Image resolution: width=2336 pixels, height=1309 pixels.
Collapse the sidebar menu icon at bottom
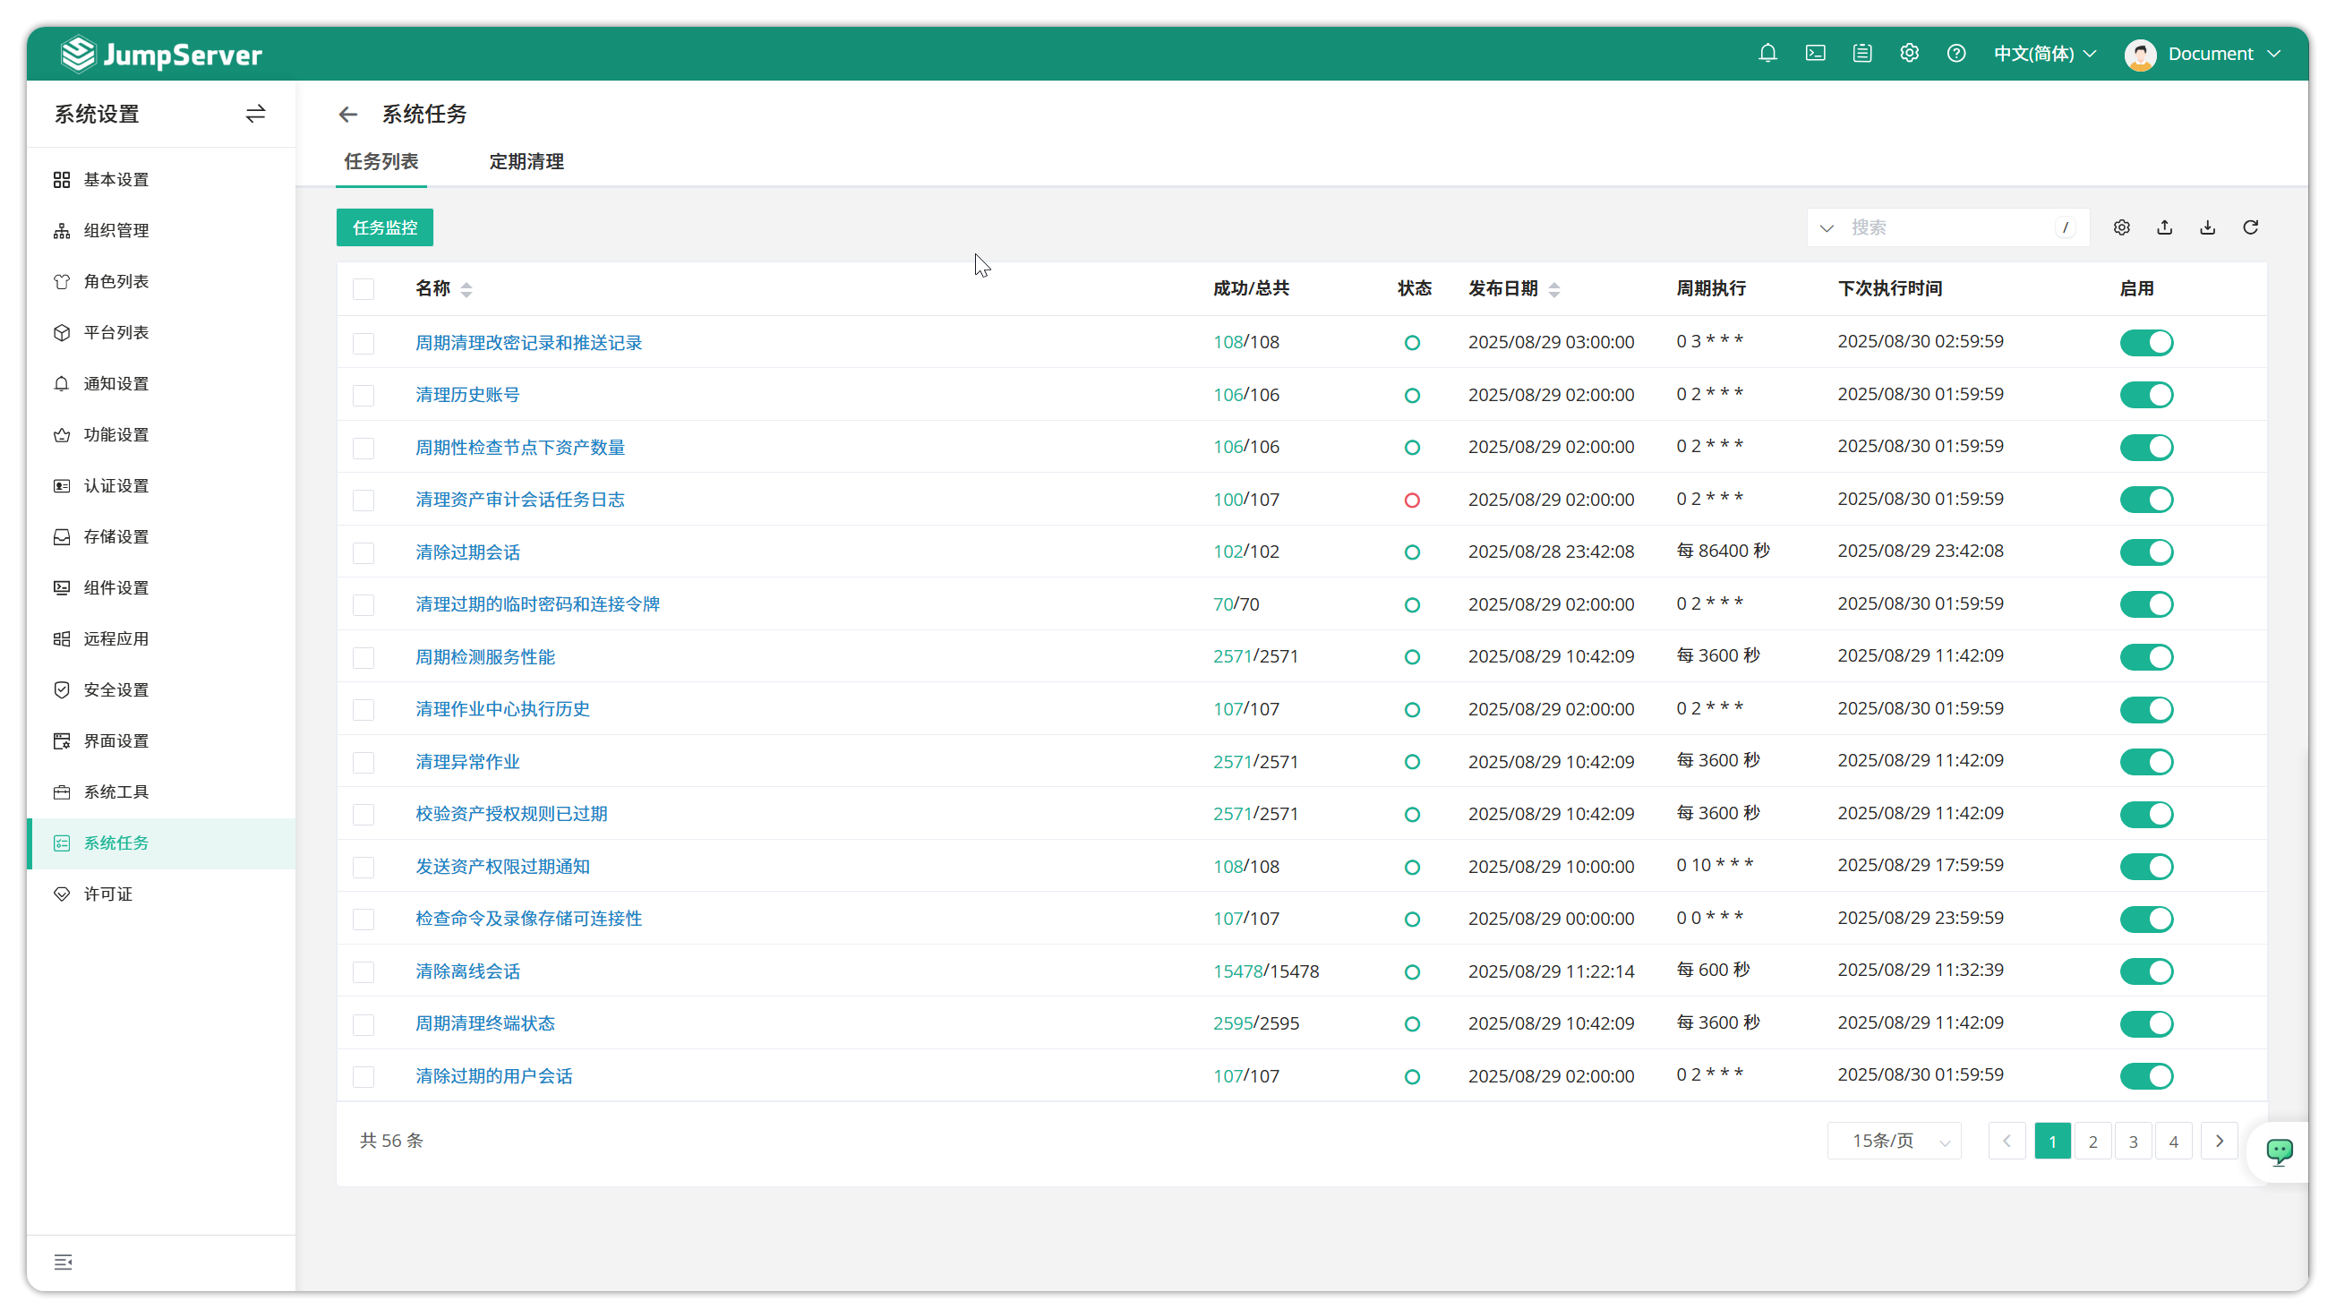[x=63, y=1262]
